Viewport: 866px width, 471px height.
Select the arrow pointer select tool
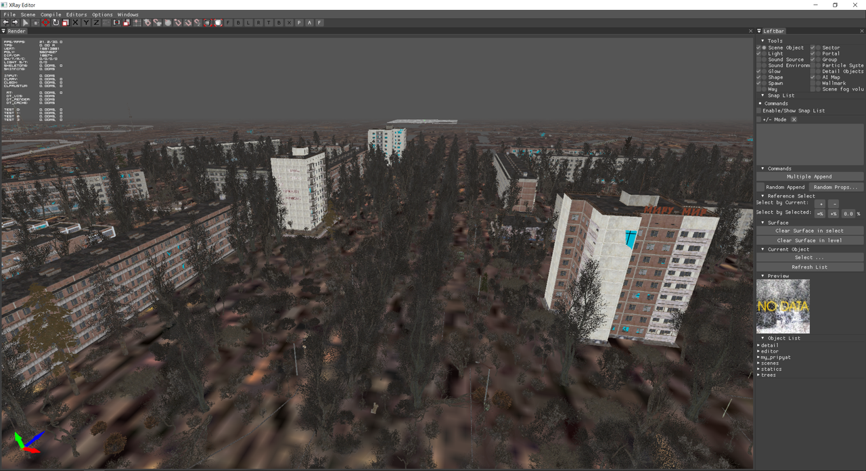click(x=25, y=22)
